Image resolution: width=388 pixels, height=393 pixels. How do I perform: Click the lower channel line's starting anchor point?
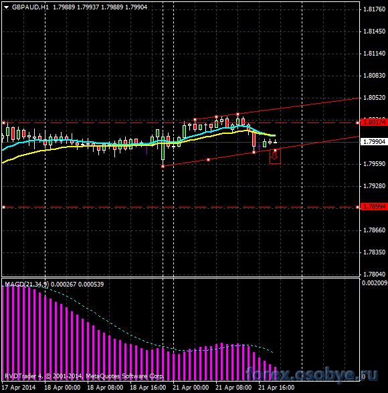(x=163, y=167)
